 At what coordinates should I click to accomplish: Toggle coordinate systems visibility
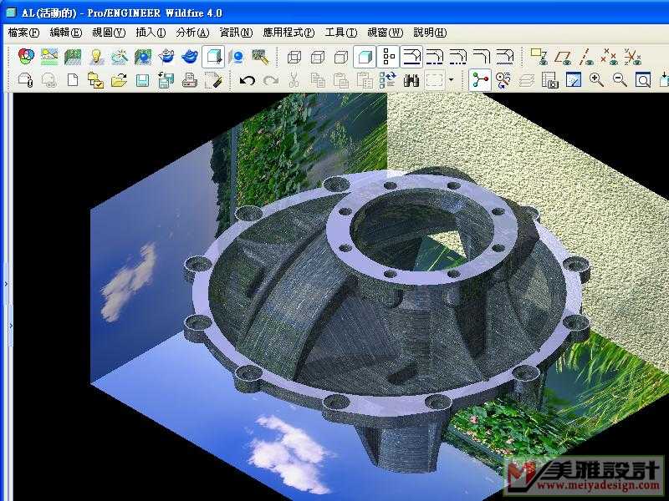[632, 57]
